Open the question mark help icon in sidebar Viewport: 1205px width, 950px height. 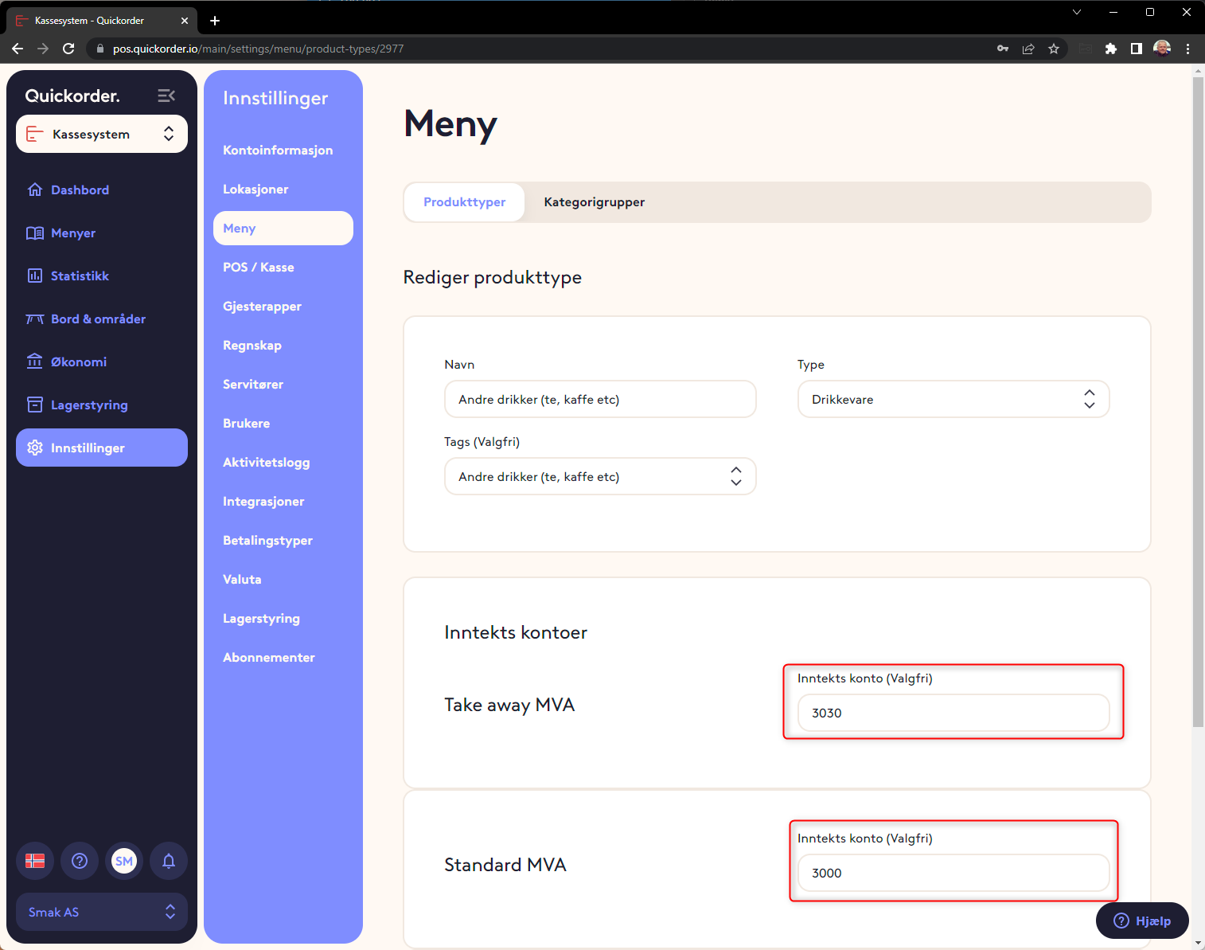point(80,861)
